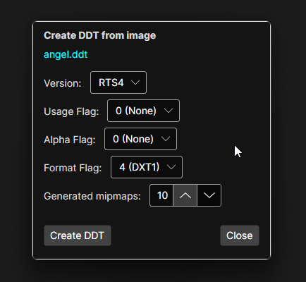Viewport: 306px width, 282px height.
Task: Click the Usage Flag label
Action: pos(71,111)
